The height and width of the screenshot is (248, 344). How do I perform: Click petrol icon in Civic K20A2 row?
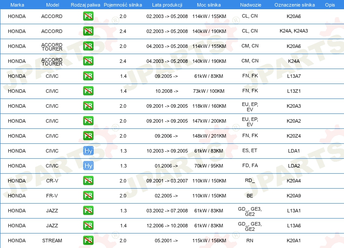[88, 120]
